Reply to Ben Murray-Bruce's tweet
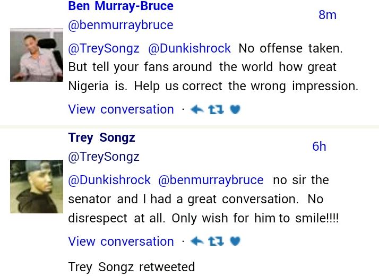This screenshot has height=276, width=379. click(197, 110)
